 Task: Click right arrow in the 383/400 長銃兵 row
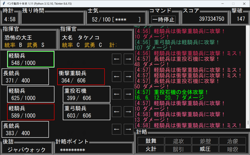[x=128, y=129]
